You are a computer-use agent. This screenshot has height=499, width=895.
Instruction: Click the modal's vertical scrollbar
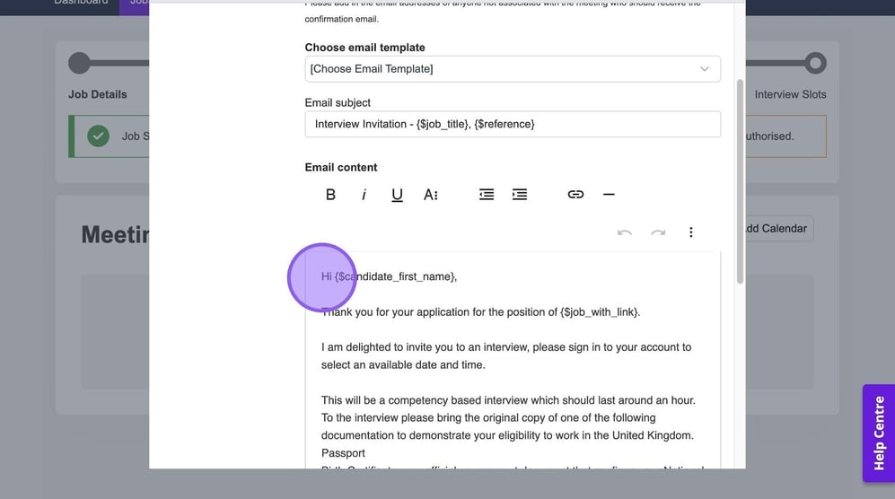click(740, 179)
